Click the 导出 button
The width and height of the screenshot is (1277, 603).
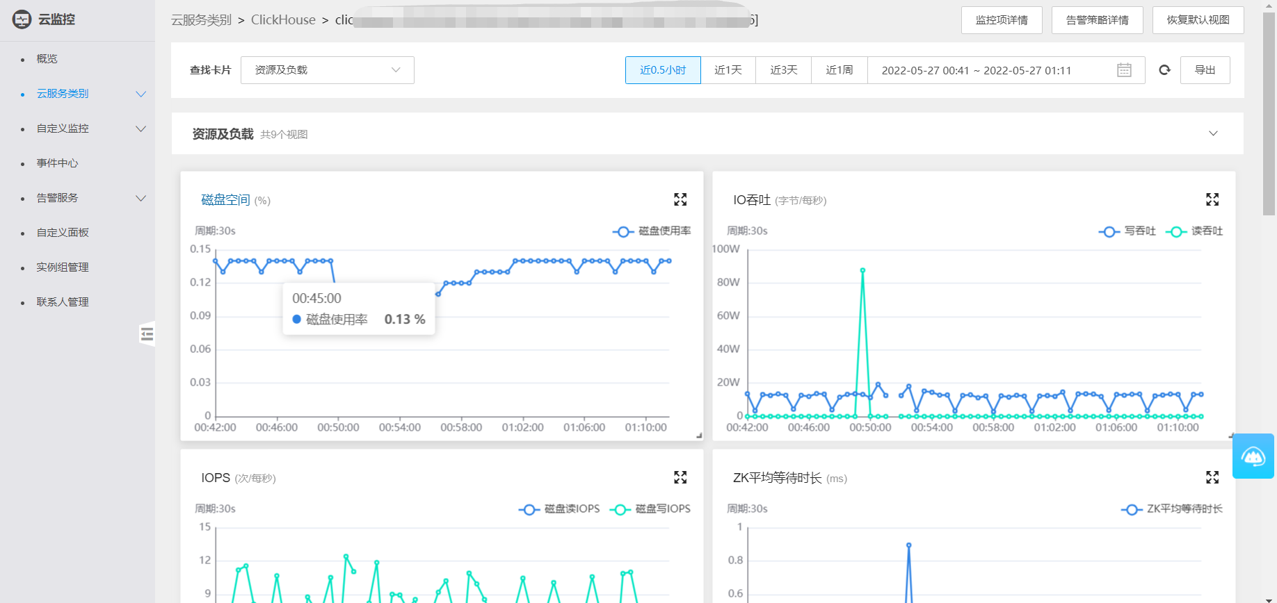1205,70
